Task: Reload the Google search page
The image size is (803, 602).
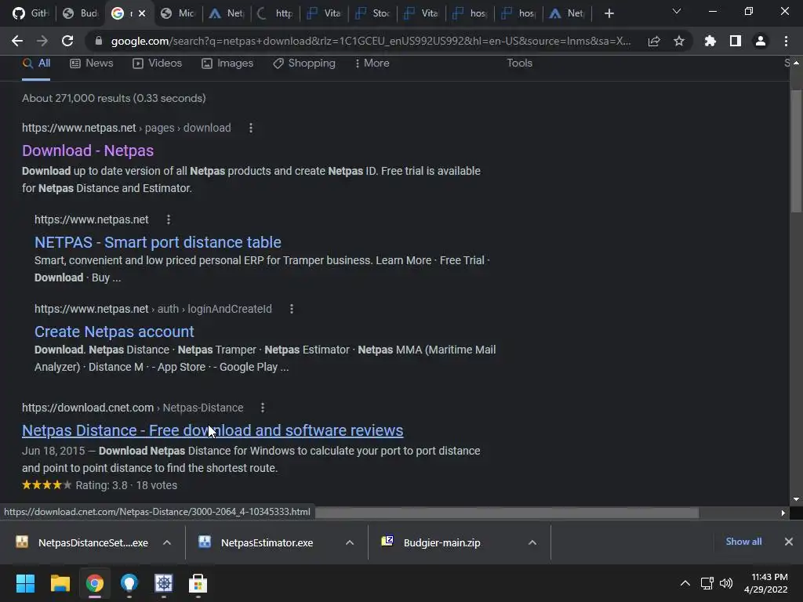Action: (x=67, y=41)
